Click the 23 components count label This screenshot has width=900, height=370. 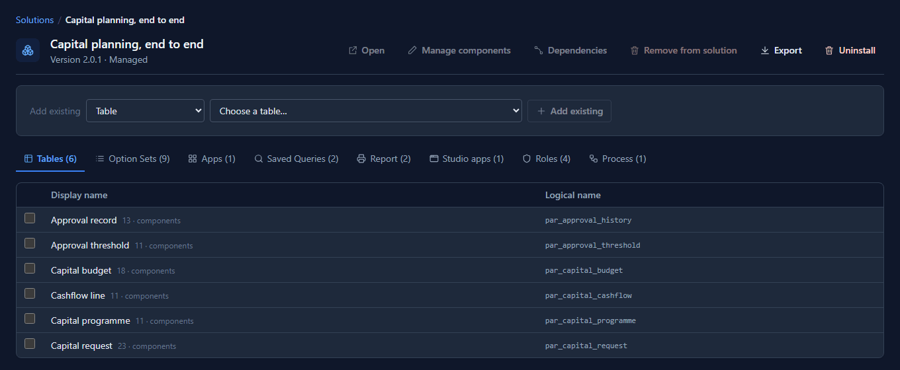[147, 346]
